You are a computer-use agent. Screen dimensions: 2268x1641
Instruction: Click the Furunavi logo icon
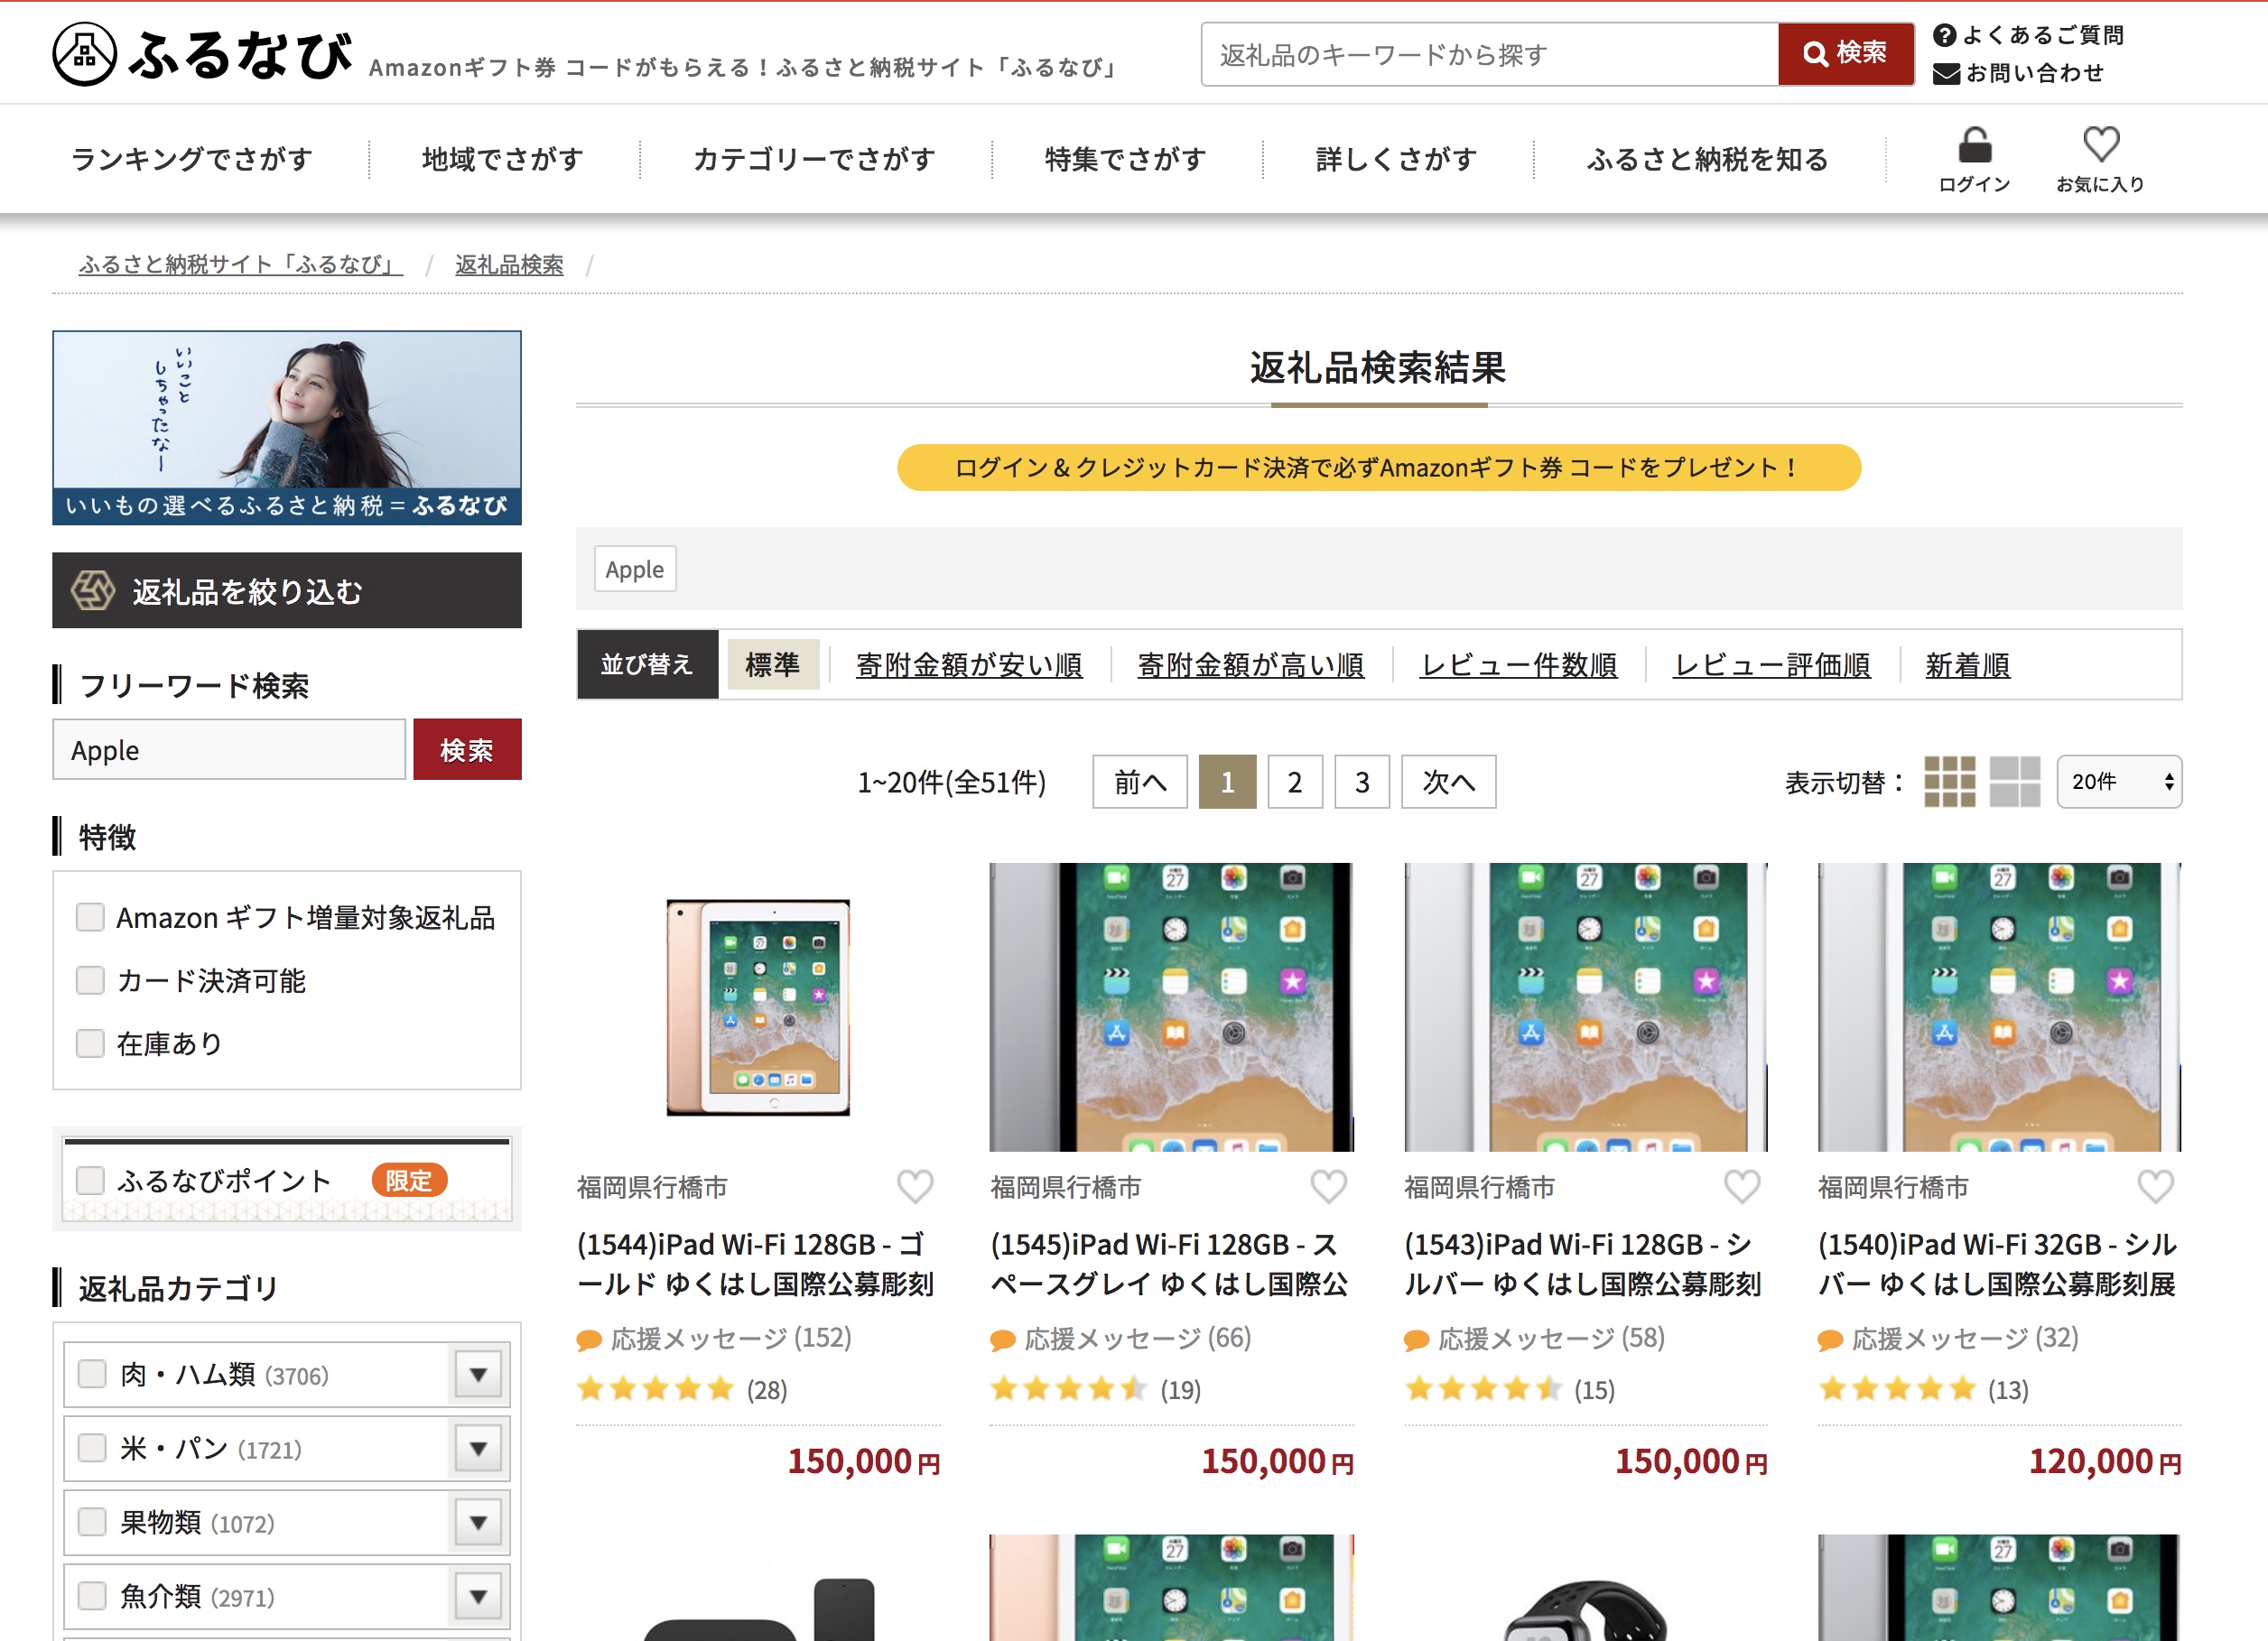coord(85,54)
